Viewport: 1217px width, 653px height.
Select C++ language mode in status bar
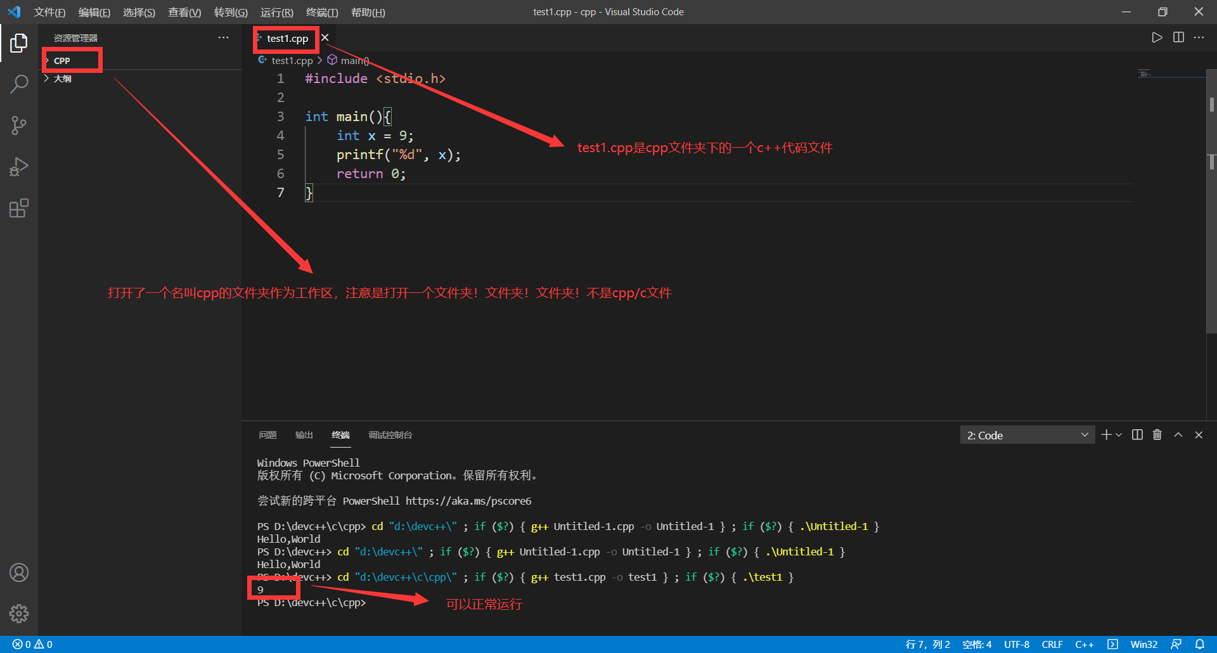[x=1085, y=643]
